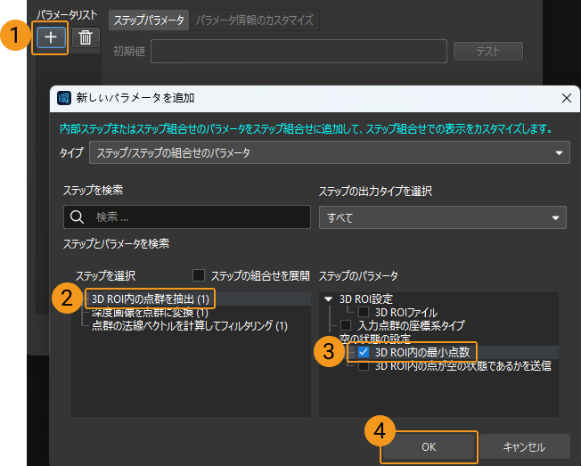Click the OK button

click(429, 447)
